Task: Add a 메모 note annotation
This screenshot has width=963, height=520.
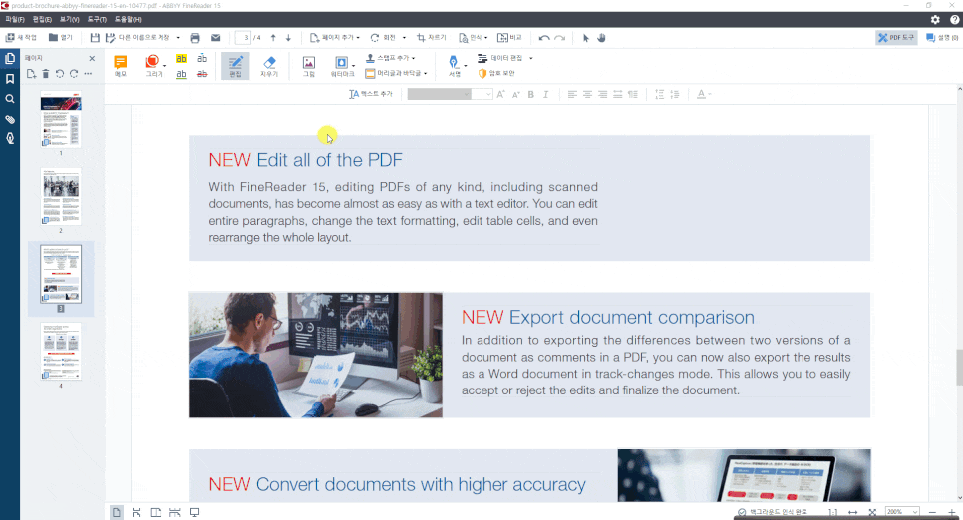Action: (121, 66)
